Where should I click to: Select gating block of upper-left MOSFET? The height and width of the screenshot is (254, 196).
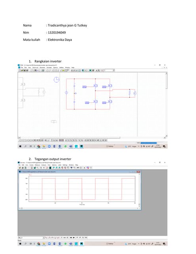pyautogui.click(x=84, y=87)
